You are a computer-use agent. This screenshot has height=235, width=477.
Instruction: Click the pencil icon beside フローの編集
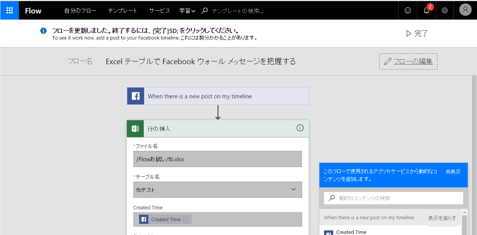[x=387, y=61]
